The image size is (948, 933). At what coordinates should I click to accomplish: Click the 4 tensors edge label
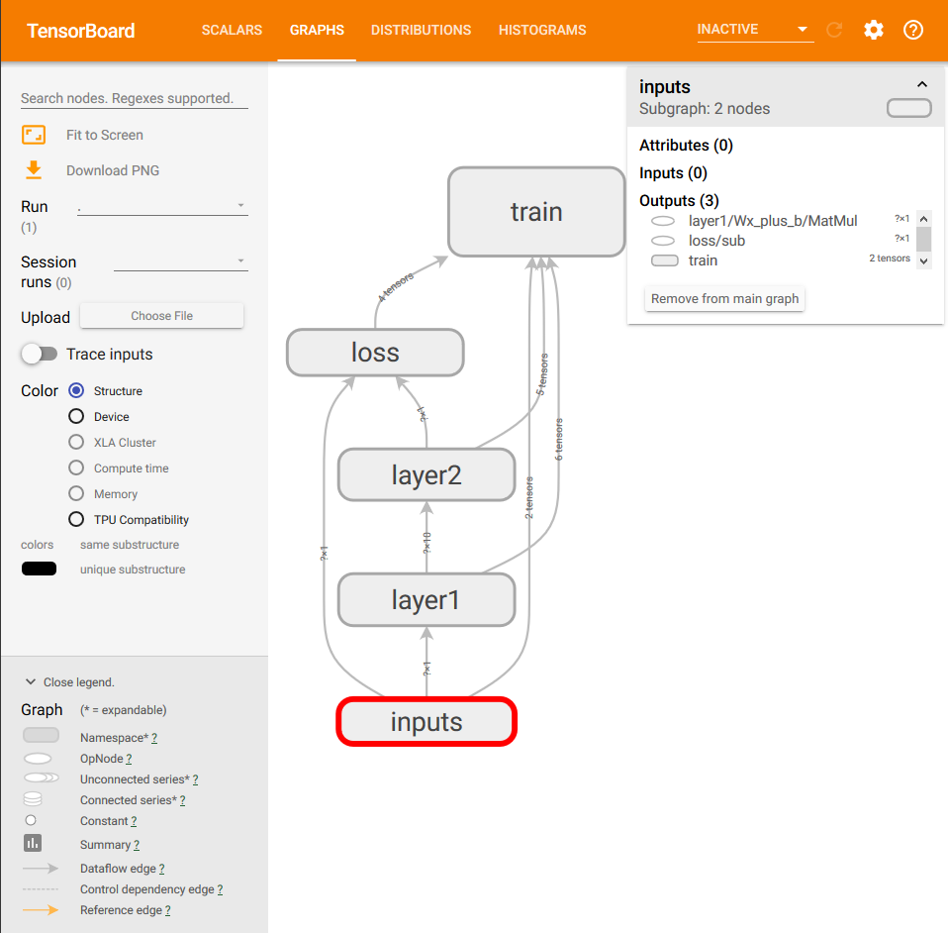click(396, 287)
